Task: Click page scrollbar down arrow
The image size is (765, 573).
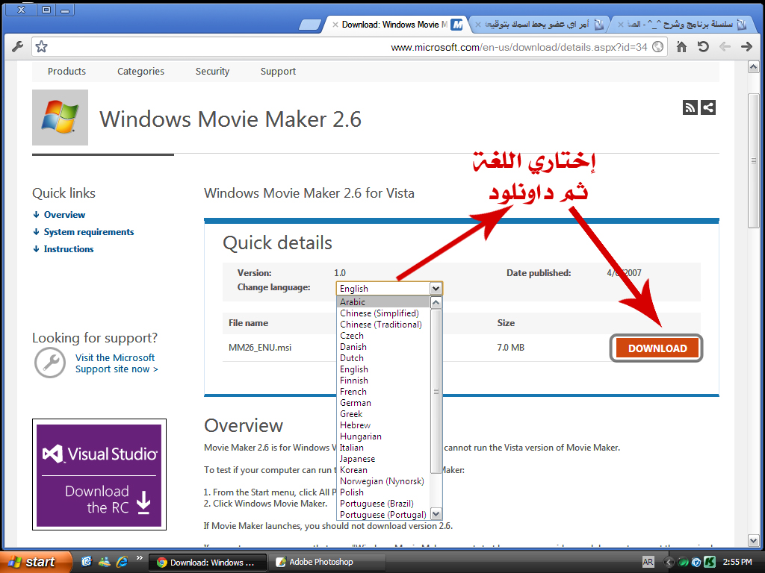Action: pos(753,540)
